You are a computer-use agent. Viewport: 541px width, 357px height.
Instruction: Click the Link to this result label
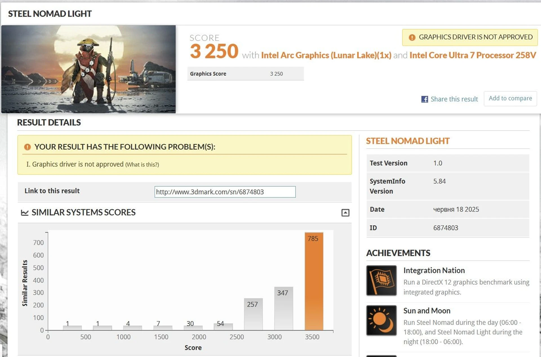pos(52,191)
